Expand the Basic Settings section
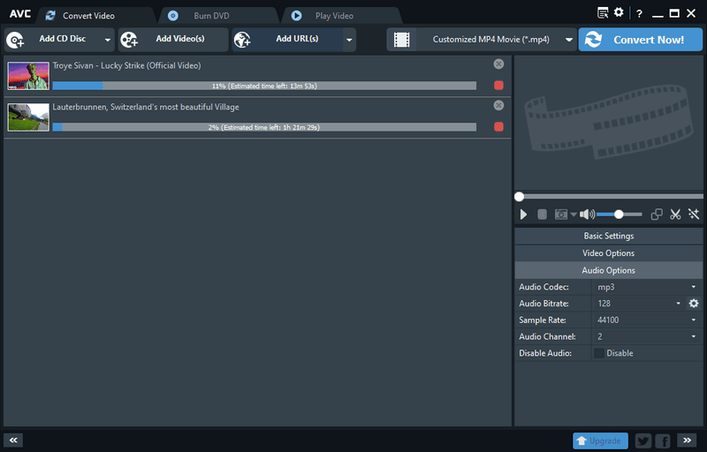Viewport: 707px width, 452px height. 609,236
